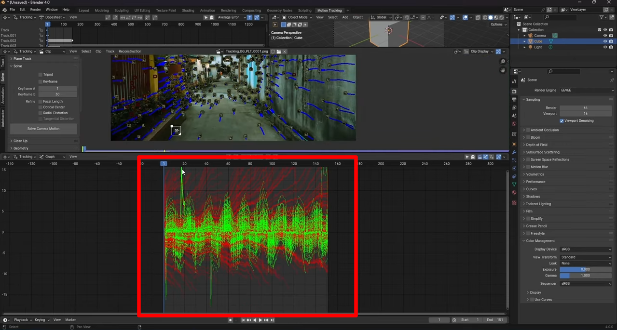This screenshot has height=330, width=617.
Task: Open View Transform Standard dropdown
Action: click(586, 257)
